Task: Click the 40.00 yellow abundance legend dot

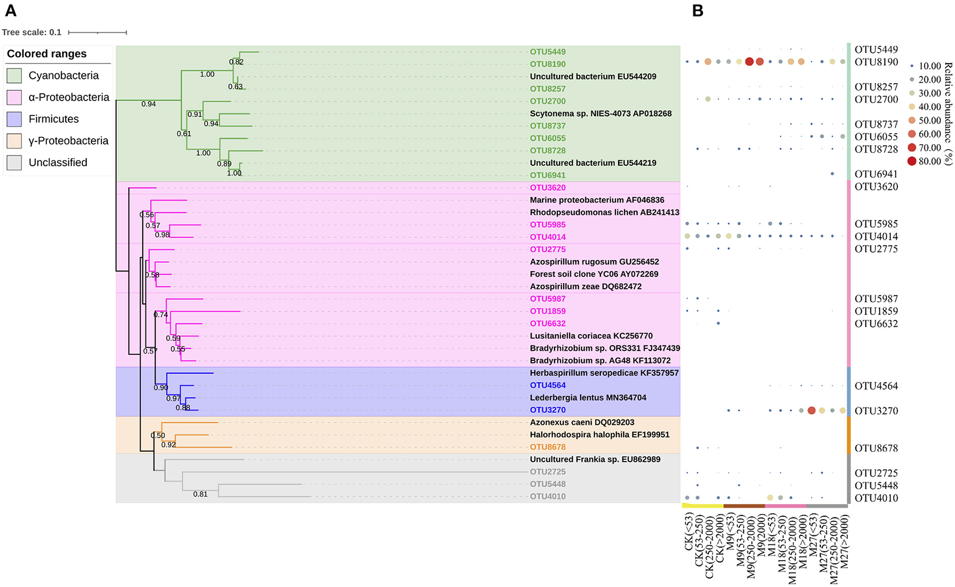Action: coord(911,107)
